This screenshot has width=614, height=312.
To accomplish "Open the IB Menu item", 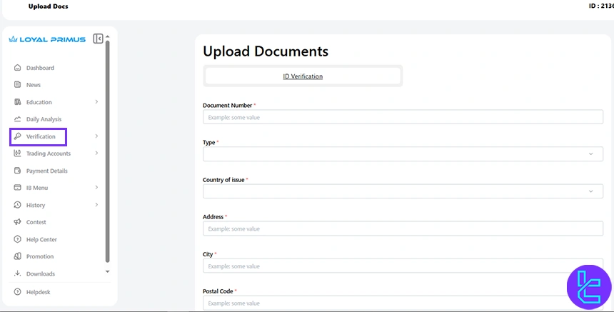I will pyautogui.click(x=37, y=188).
